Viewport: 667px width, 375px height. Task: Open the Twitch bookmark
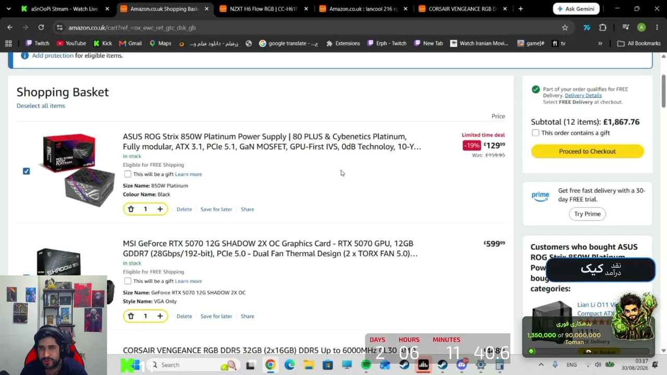[38, 43]
